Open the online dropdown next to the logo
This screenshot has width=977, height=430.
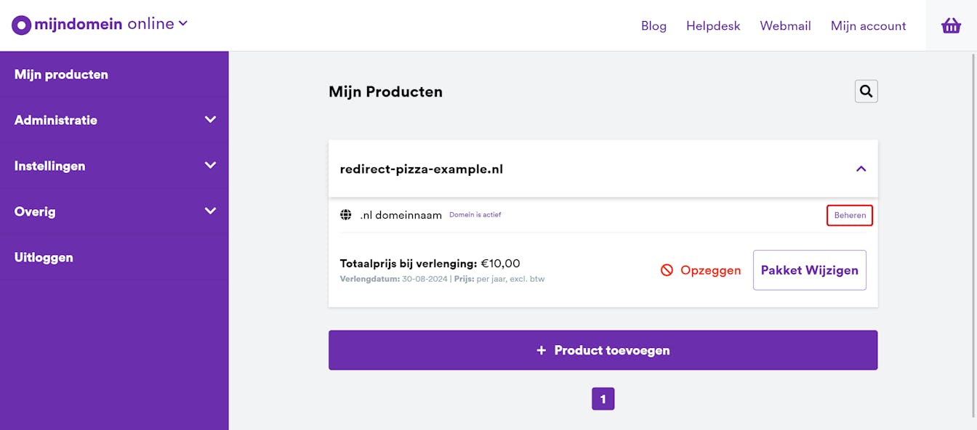pyautogui.click(x=182, y=23)
